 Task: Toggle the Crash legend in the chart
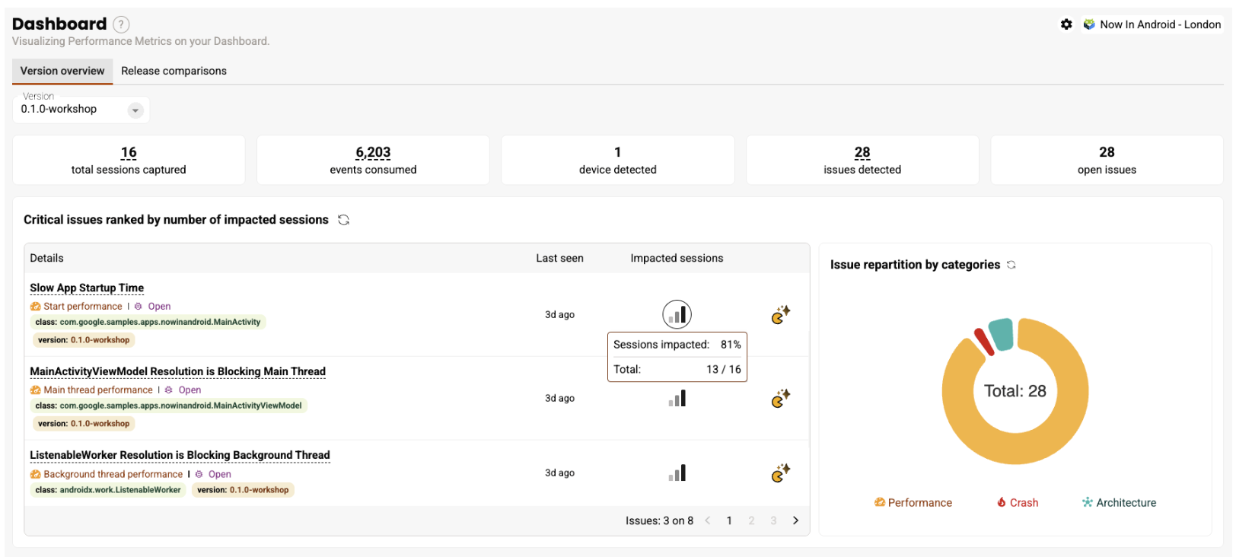coord(1018,503)
